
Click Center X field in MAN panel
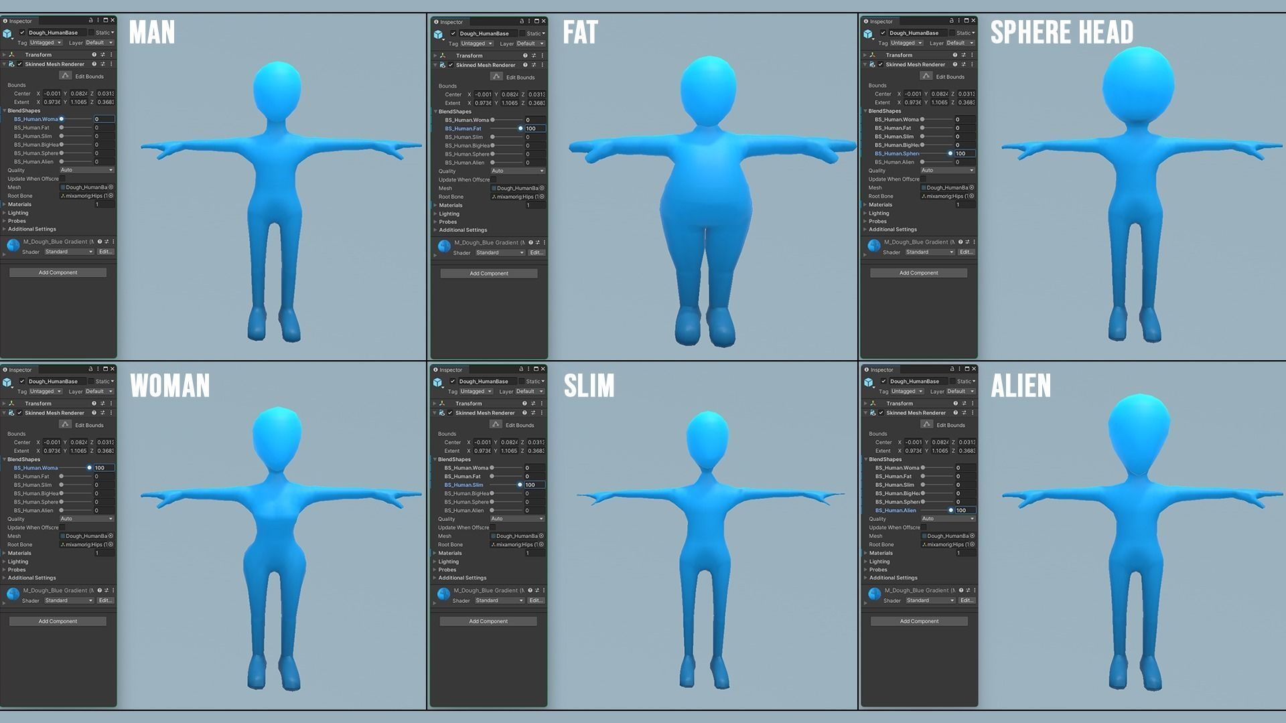point(52,94)
